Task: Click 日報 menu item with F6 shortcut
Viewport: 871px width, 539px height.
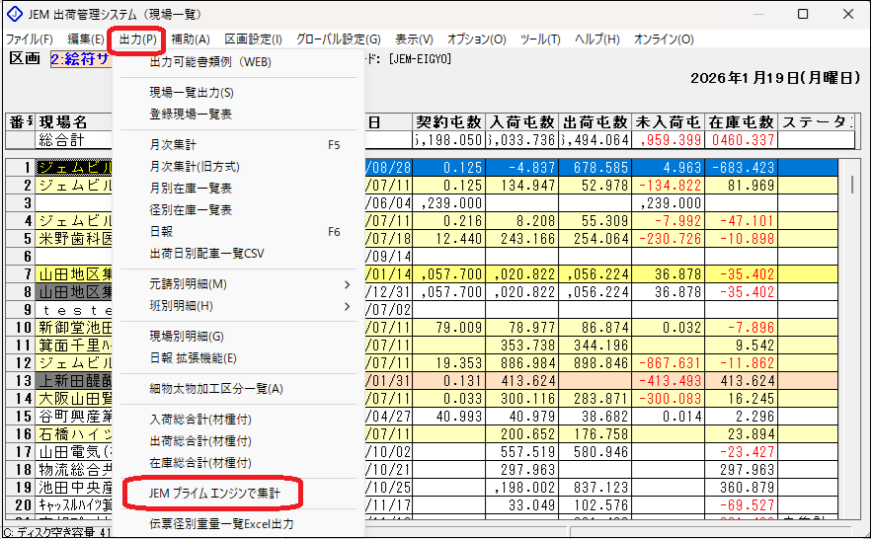Action: 160,232
